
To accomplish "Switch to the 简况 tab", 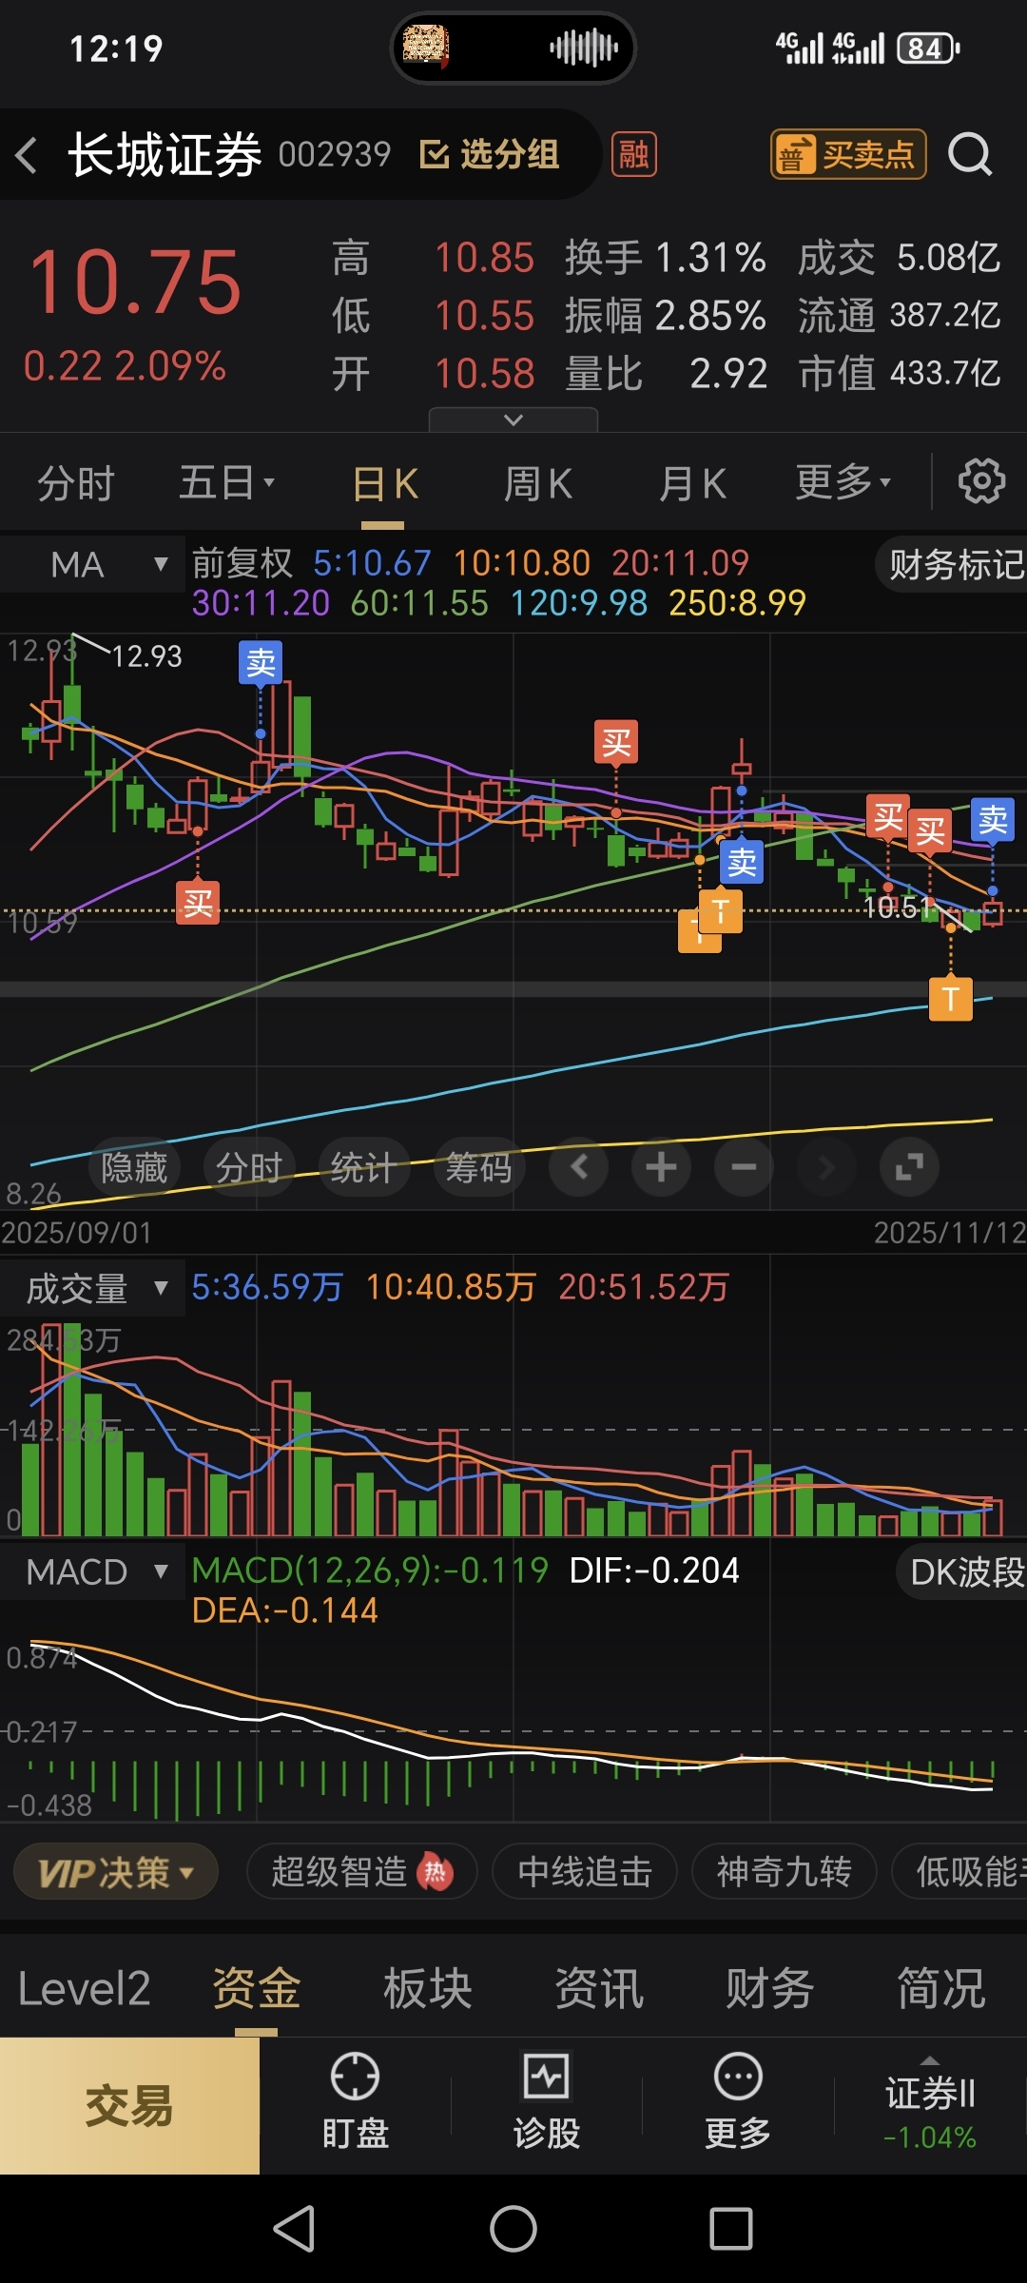I will tap(941, 1989).
